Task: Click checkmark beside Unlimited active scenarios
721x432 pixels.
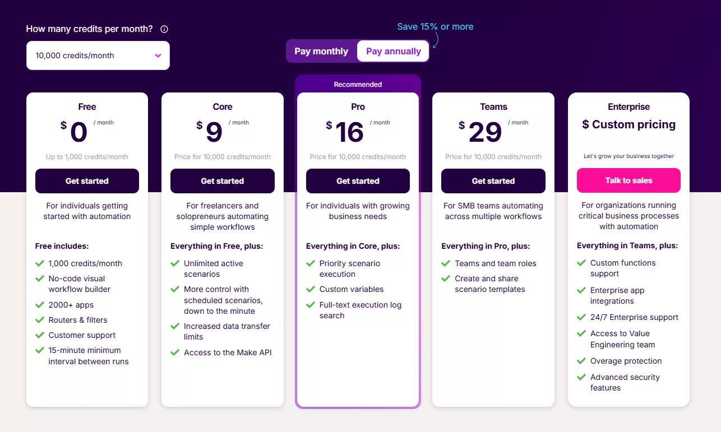Action: point(175,263)
